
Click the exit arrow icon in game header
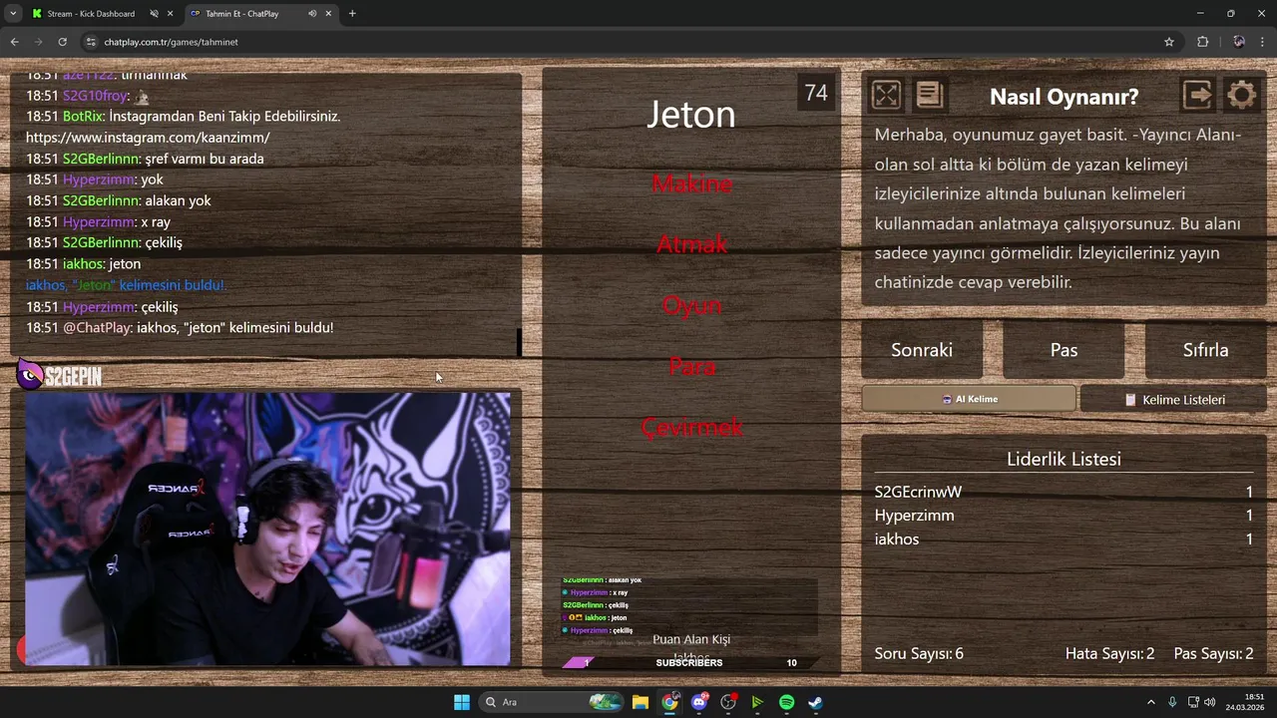pos(1198,95)
